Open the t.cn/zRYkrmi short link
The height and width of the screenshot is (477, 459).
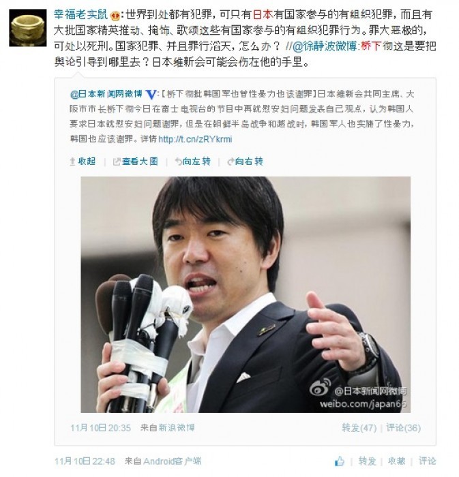(196, 139)
